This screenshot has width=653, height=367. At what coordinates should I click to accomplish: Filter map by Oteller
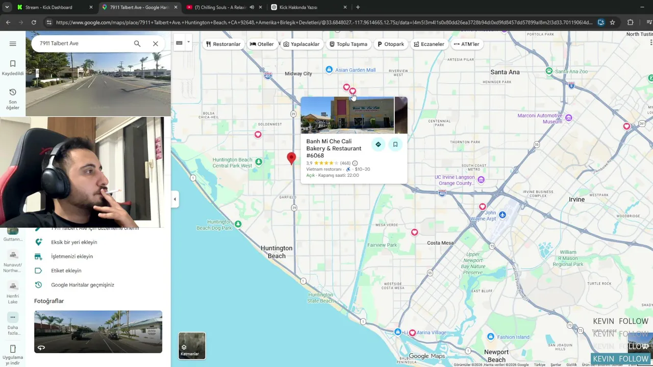pos(262,44)
